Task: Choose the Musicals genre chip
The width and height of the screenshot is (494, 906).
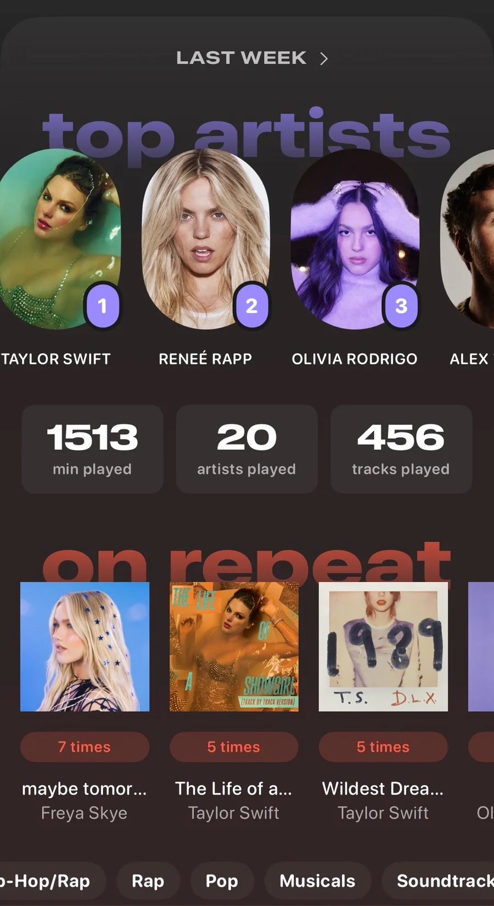Action: (x=317, y=881)
